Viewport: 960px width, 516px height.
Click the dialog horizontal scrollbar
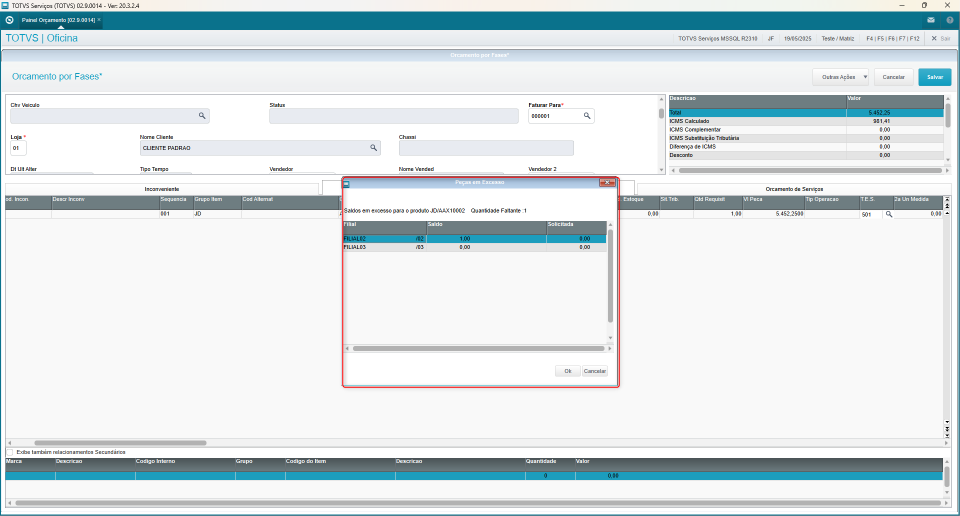click(x=478, y=348)
